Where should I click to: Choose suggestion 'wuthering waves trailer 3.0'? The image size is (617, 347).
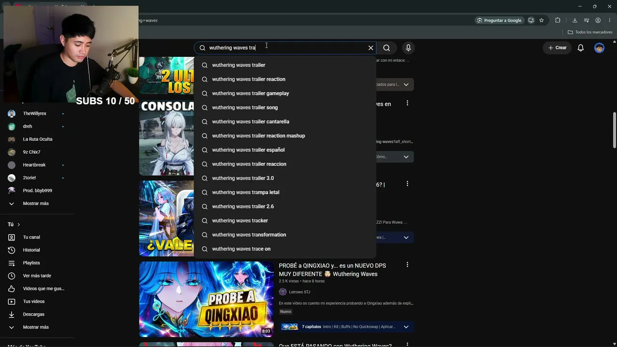pos(285,178)
